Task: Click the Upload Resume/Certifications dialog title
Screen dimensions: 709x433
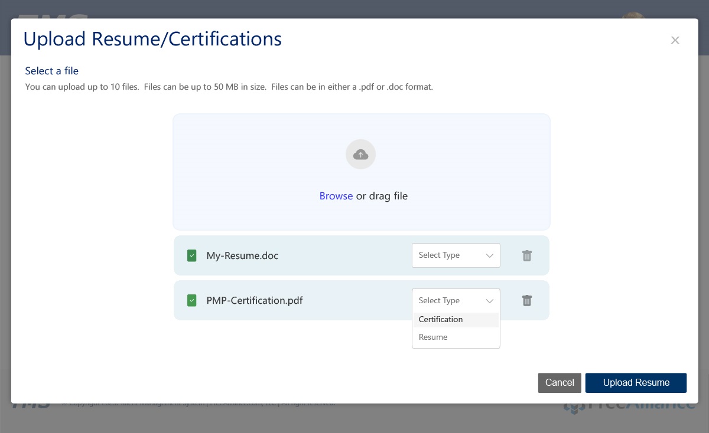Action: tap(152, 39)
